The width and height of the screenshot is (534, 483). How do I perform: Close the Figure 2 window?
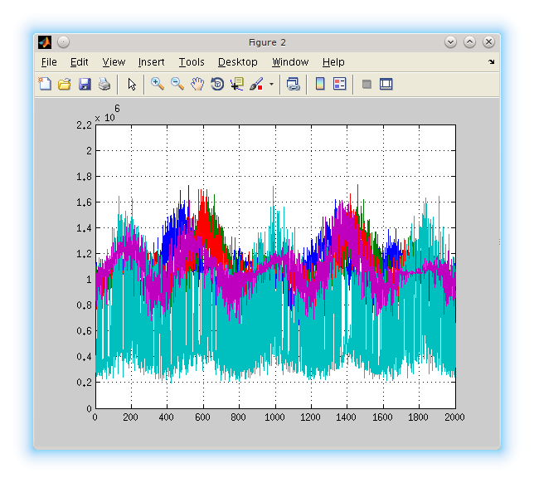point(488,42)
